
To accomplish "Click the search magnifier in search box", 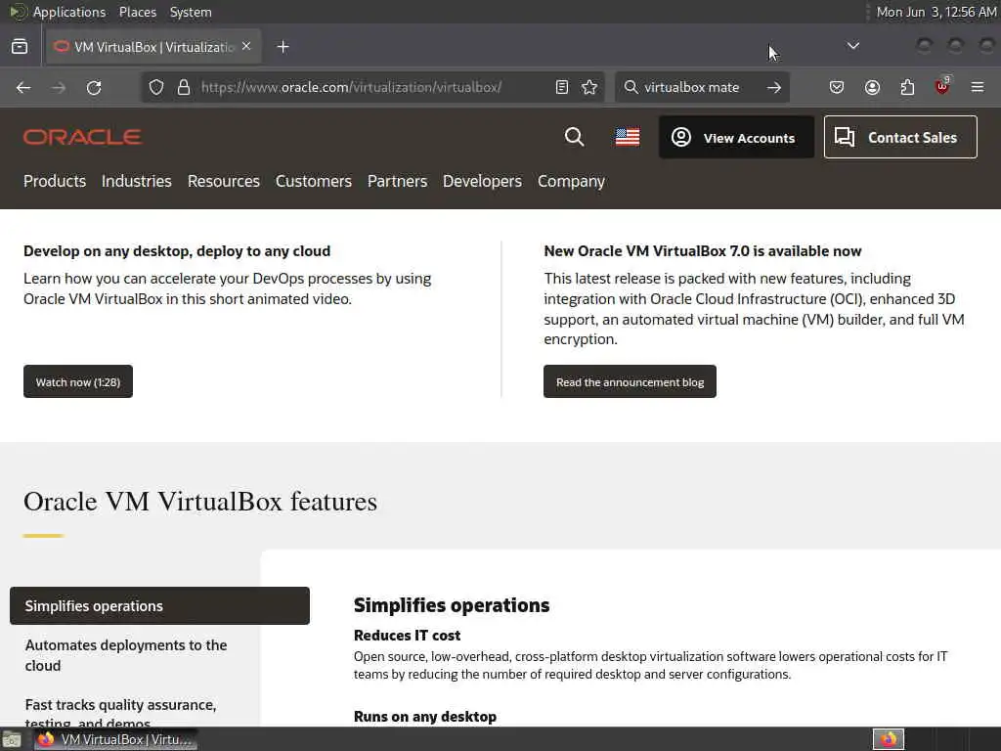I will click(x=631, y=87).
